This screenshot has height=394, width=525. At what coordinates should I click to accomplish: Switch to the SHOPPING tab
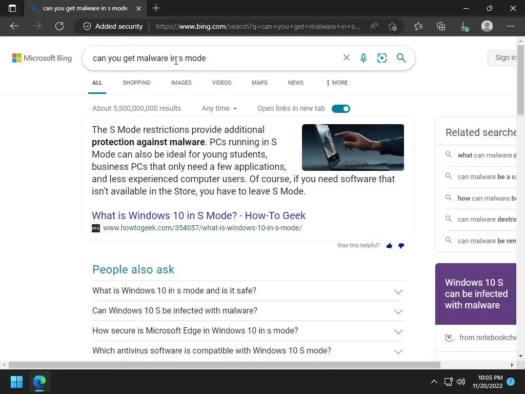[136, 83]
